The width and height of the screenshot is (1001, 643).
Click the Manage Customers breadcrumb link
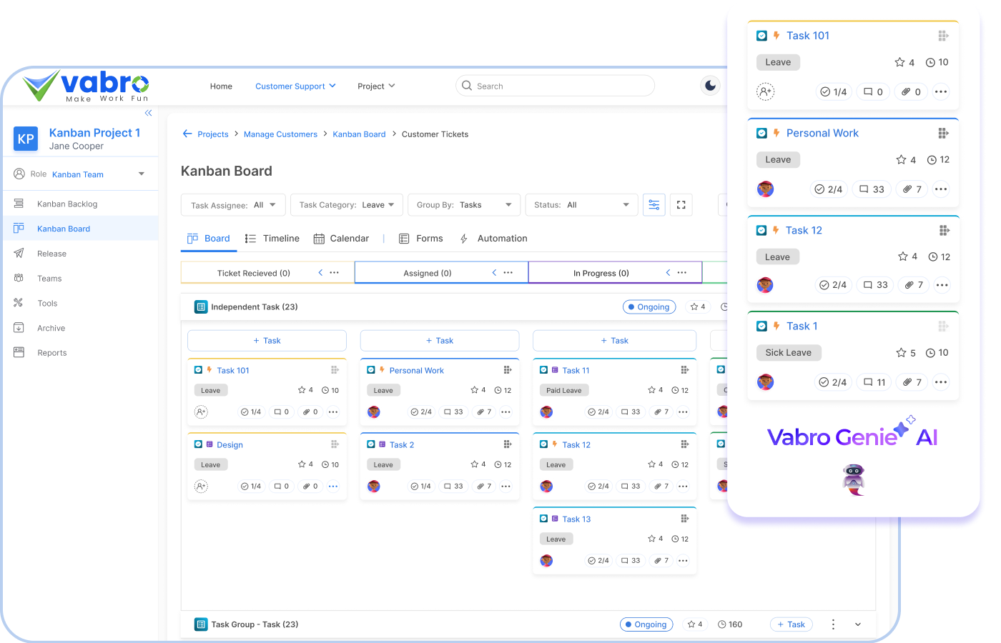[x=280, y=134]
